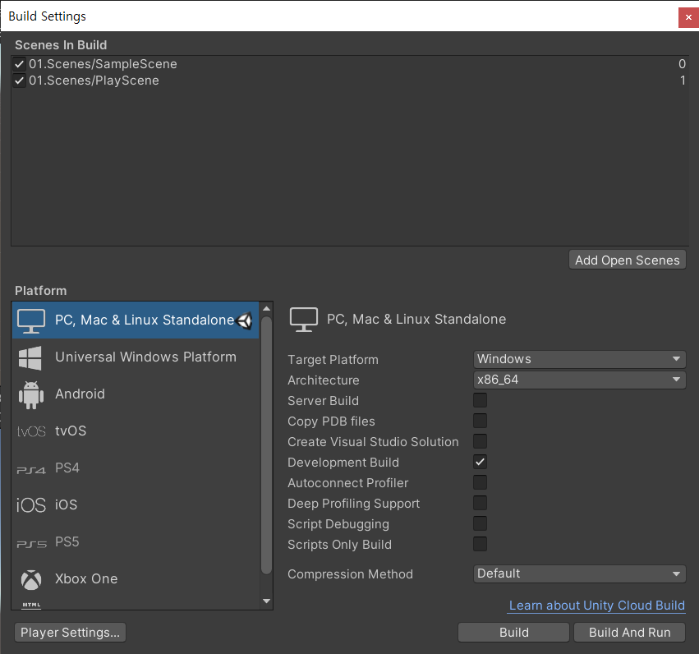Click the PC, Mac & Linux Standalone monitor icon in list
This screenshot has width=699, height=654.
(30, 320)
